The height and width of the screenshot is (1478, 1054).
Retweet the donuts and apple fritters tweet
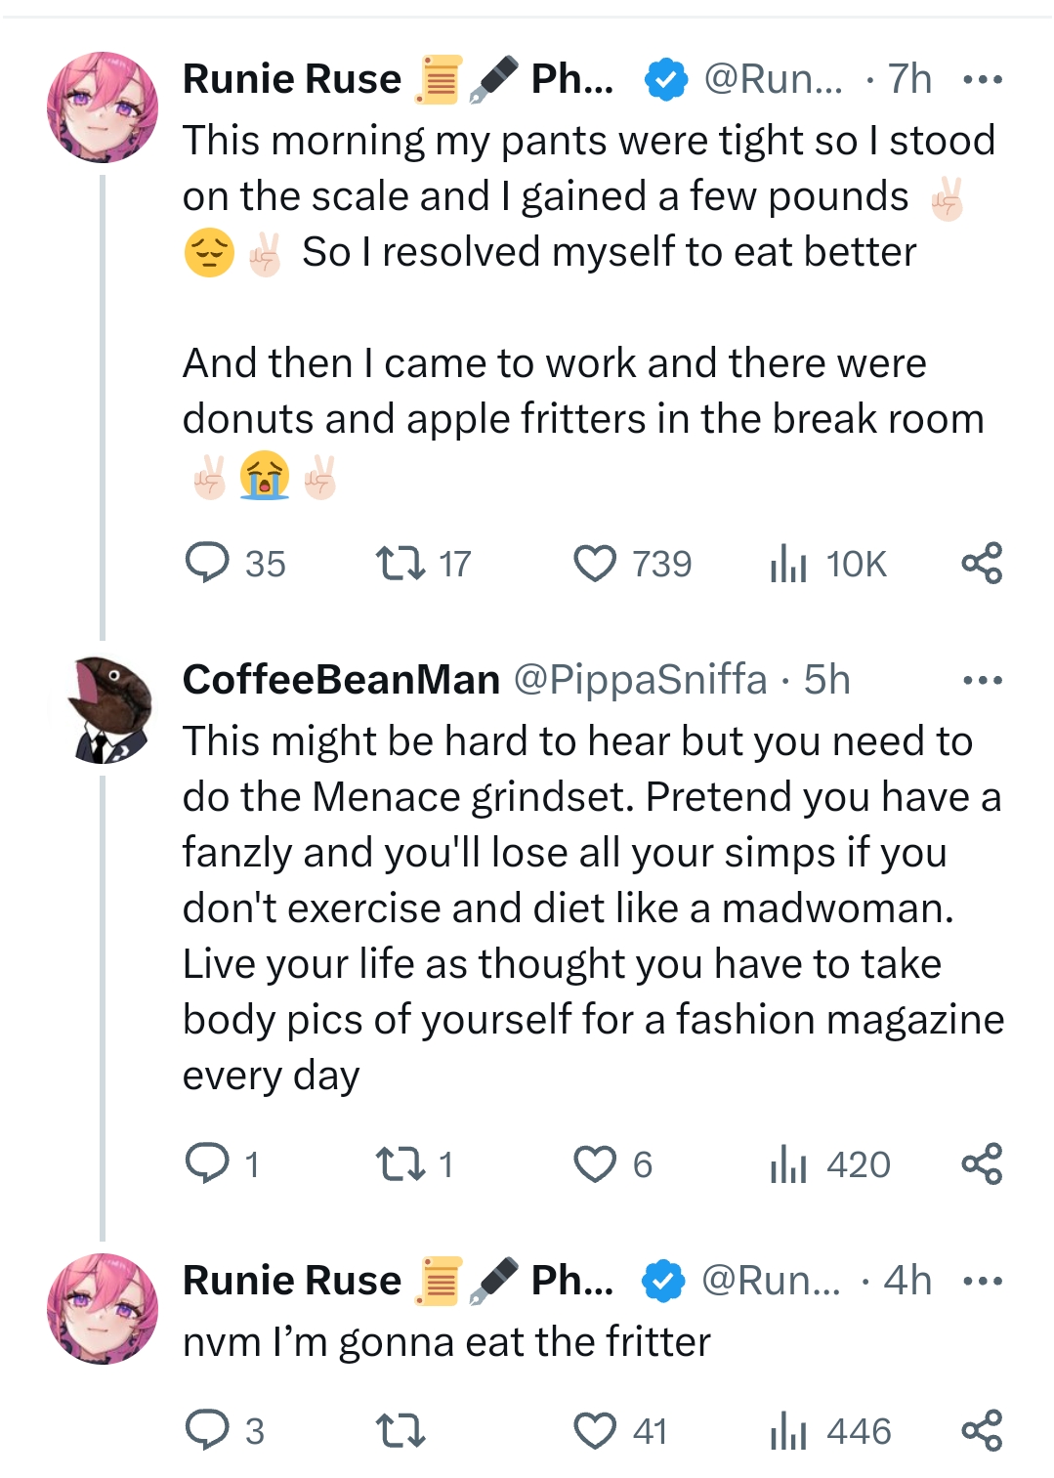pyautogui.click(x=401, y=564)
